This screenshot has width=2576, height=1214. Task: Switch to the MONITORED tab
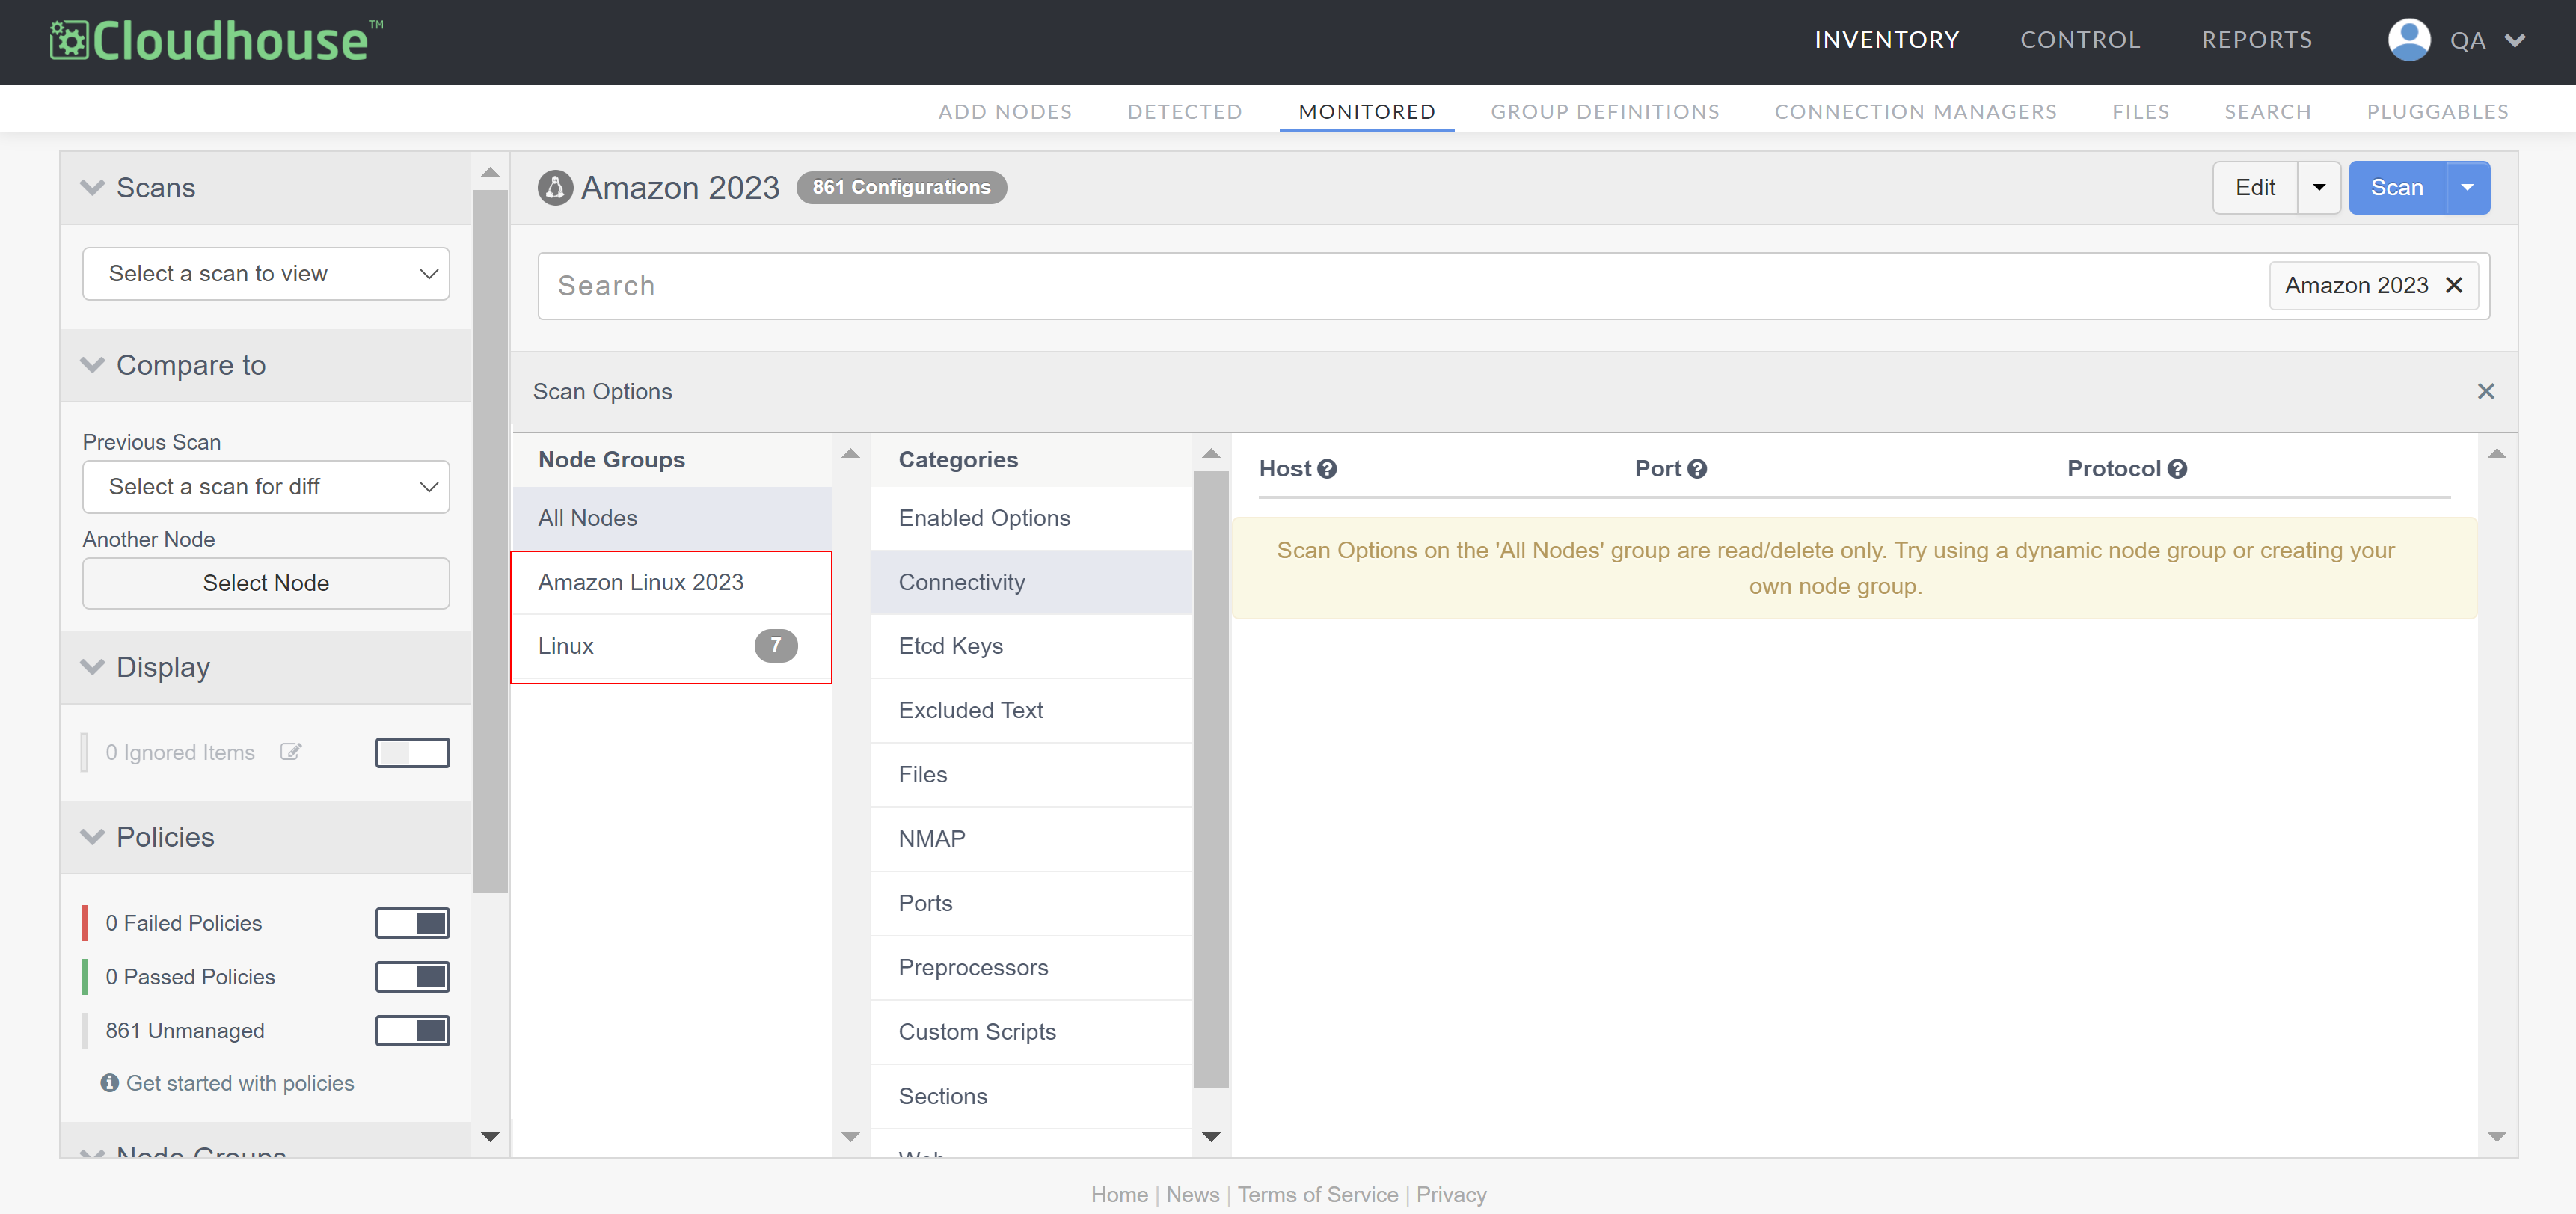click(x=1366, y=111)
